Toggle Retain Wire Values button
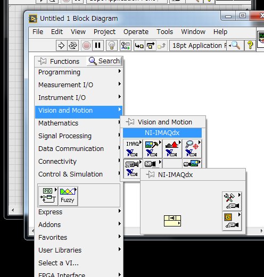Image resolution: width=264 pixels, height=277 pixels. coord(126,46)
